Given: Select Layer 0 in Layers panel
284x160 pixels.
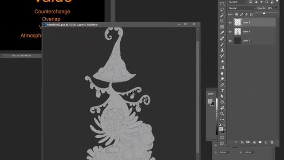Looking at the screenshot, I should pos(252,40).
